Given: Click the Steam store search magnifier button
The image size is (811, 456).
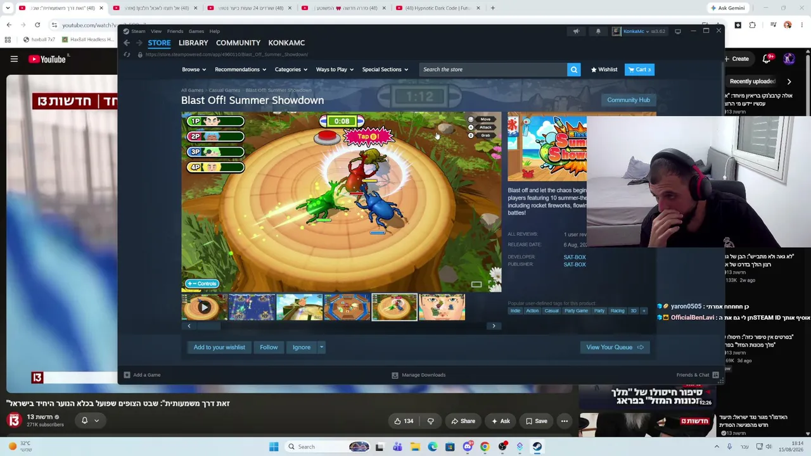Looking at the screenshot, I should (x=574, y=70).
